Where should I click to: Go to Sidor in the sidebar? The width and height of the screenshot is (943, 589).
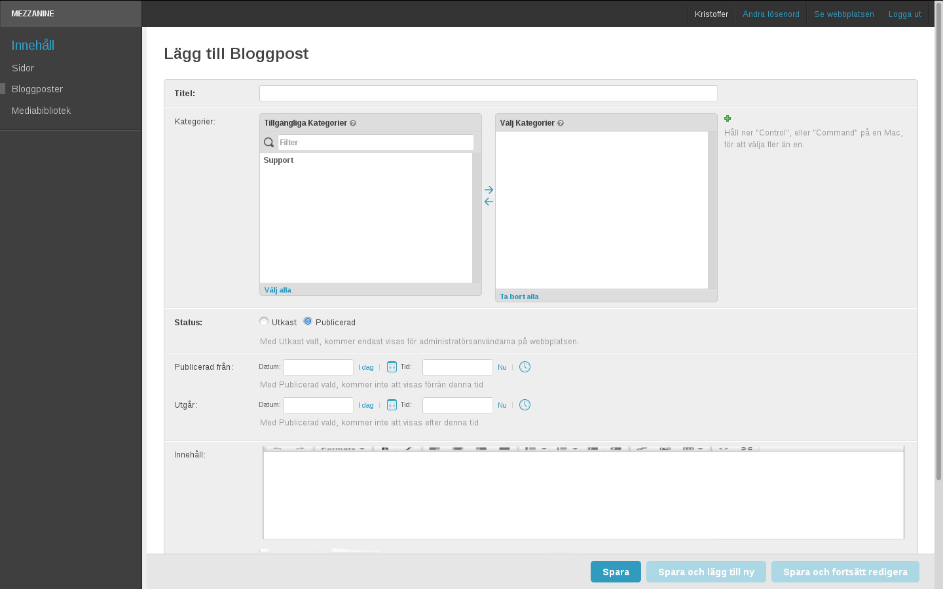23,68
